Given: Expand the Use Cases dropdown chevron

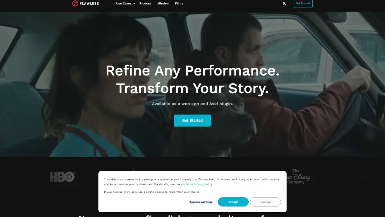Looking at the screenshot, I should coord(134,4).
